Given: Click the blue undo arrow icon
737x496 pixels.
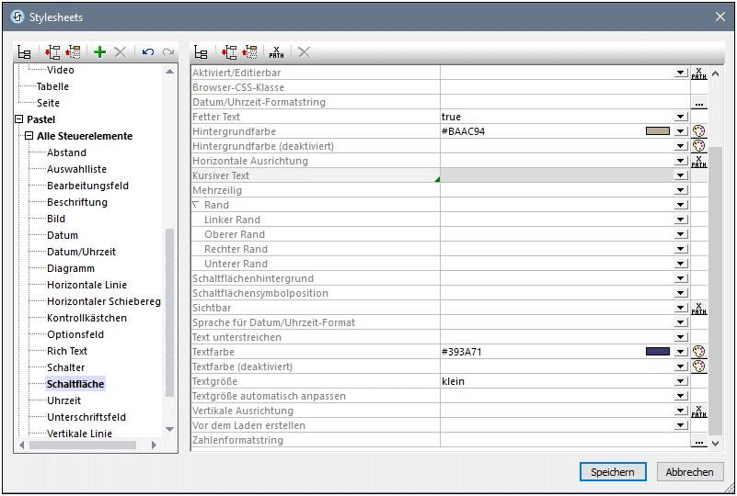Looking at the screenshot, I should coord(148,52).
